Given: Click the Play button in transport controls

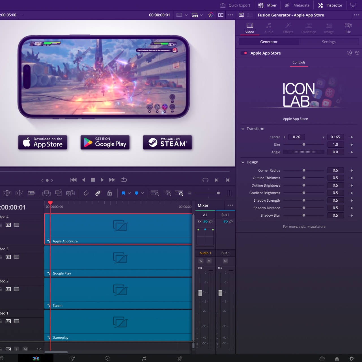Looking at the screenshot, I should coord(102,180).
